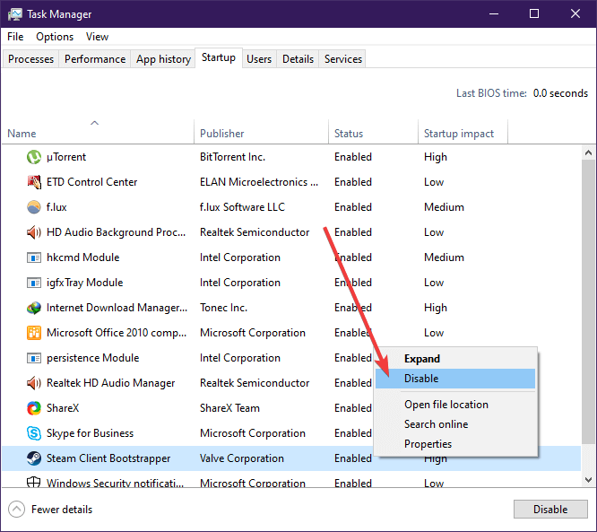Open the Options menu
The height and width of the screenshot is (532, 597).
[x=55, y=37]
